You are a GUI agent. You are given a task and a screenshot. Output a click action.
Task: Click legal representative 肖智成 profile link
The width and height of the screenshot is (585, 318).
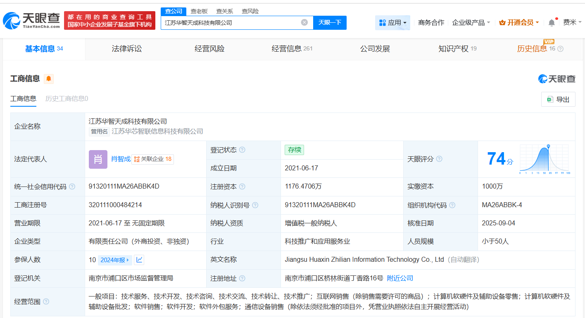click(120, 159)
